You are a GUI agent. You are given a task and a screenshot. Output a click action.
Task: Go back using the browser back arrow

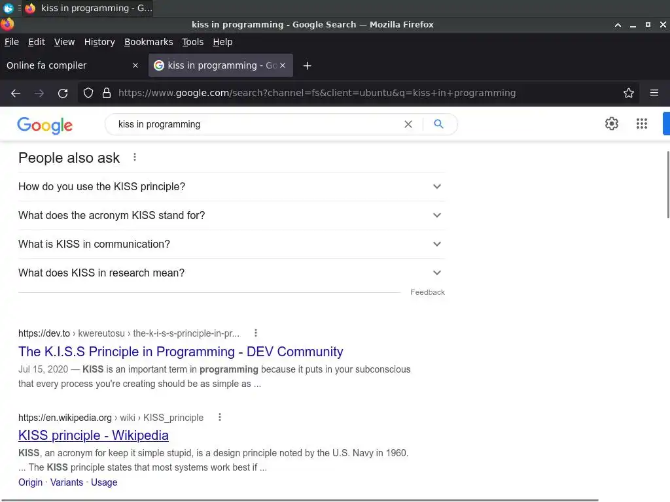[x=16, y=93]
